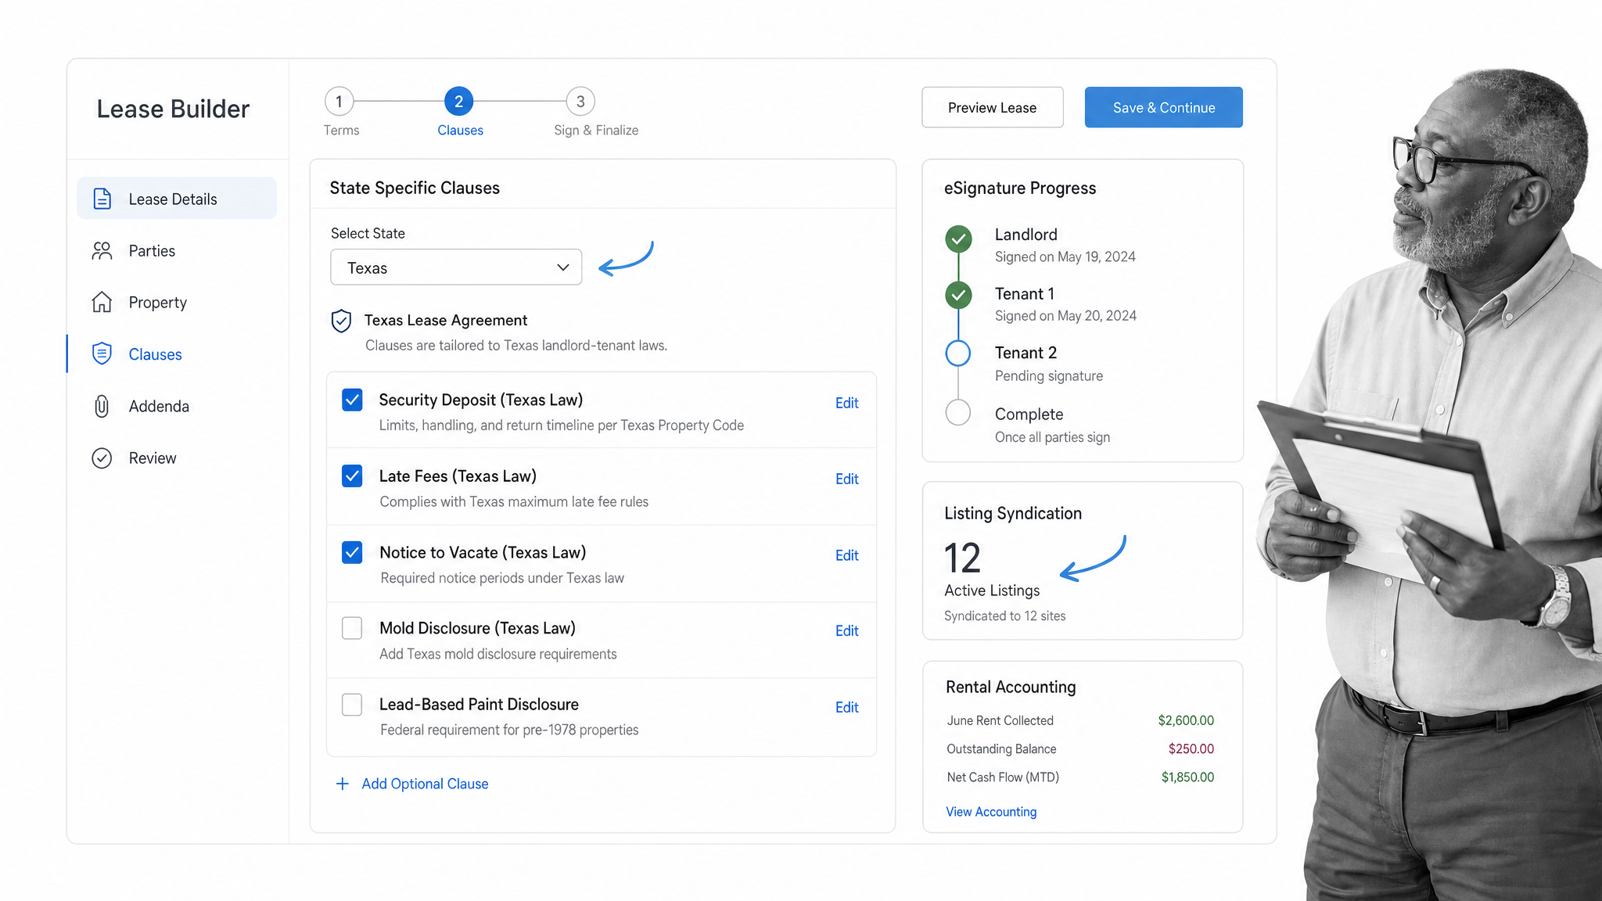The image size is (1602, 901).
Task: Click the $250.00 outstanding balance amount
Action: pos(1191,748)
